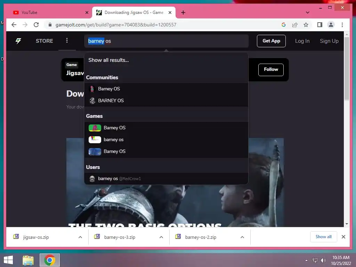
Task: Open user barney os @RedCrow1
Action: click(x=166, y=179)
